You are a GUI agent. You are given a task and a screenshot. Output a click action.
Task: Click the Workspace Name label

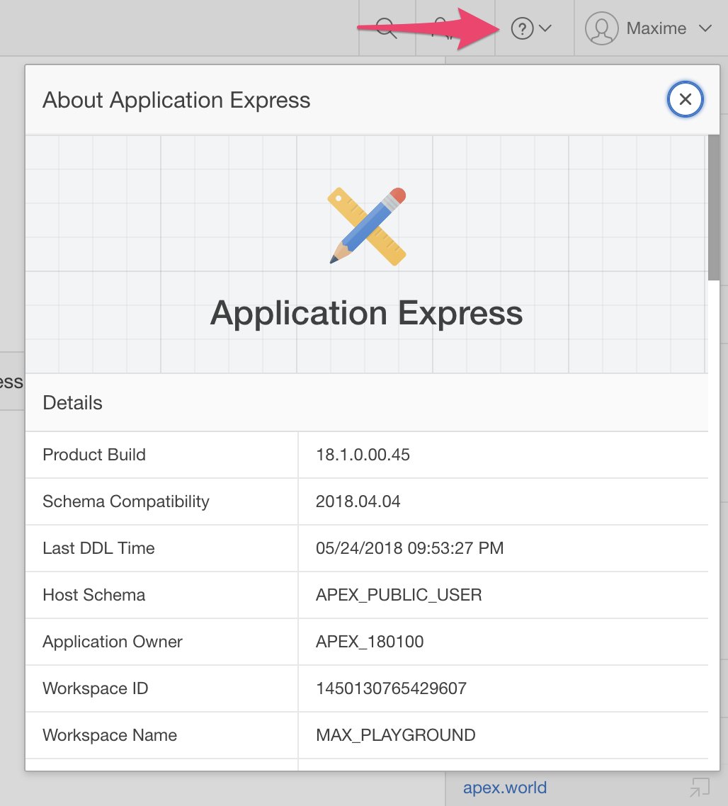point(110,736)
